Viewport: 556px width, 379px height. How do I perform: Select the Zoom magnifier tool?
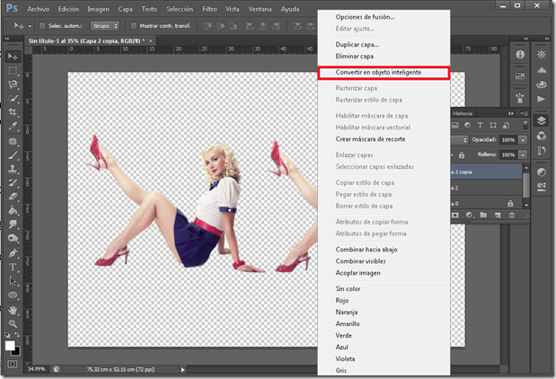pos(13,322)
